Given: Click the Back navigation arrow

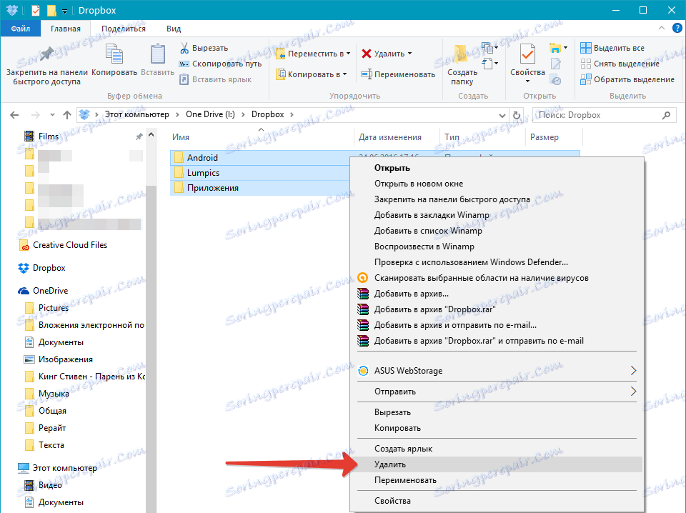Looking at the screenshot, I should (x=14, y=115).
